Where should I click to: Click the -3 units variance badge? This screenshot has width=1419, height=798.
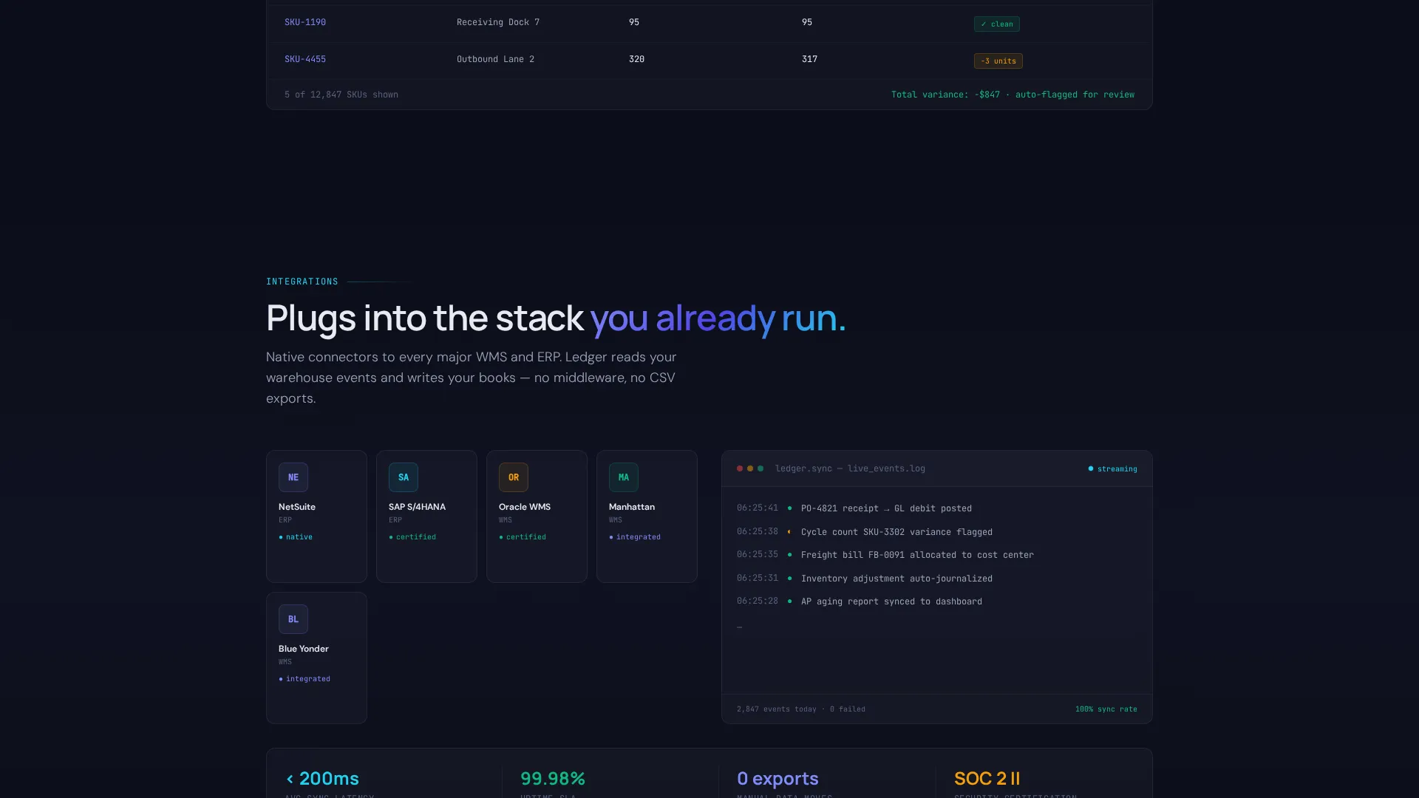(x=998, y=61)
